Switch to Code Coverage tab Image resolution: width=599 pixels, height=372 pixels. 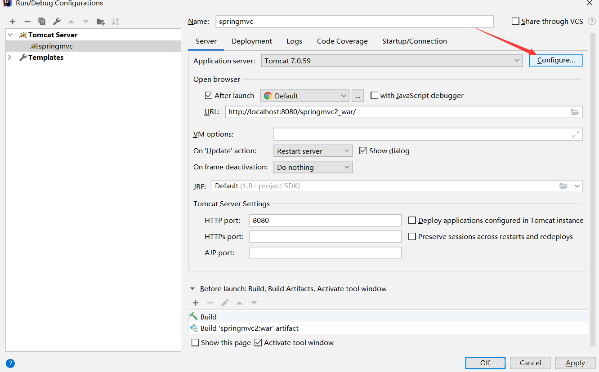342,41
